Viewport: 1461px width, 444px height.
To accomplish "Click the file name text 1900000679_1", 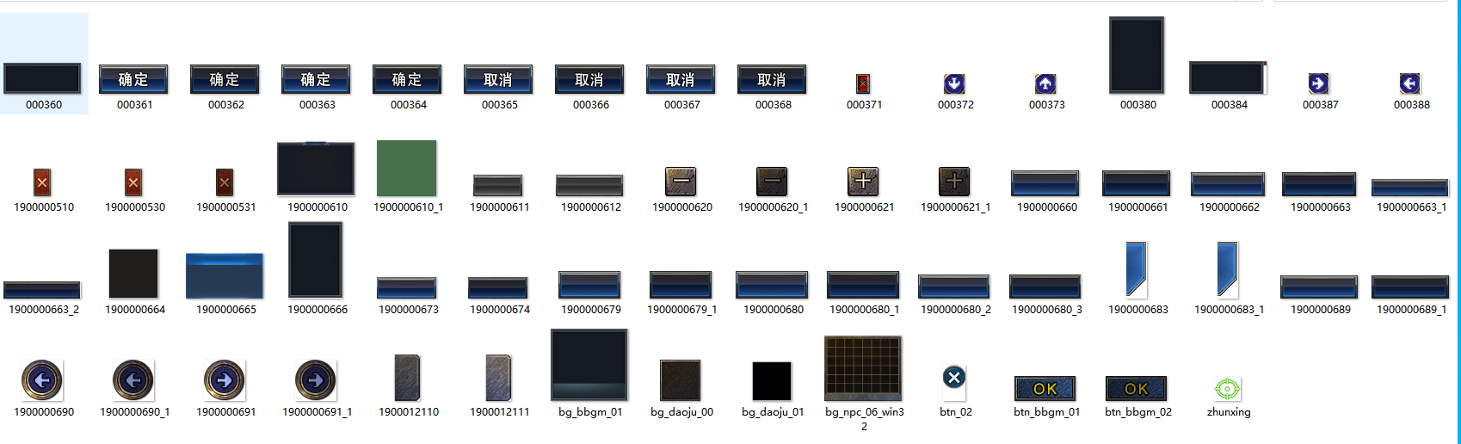I will (x=682, y=310).
